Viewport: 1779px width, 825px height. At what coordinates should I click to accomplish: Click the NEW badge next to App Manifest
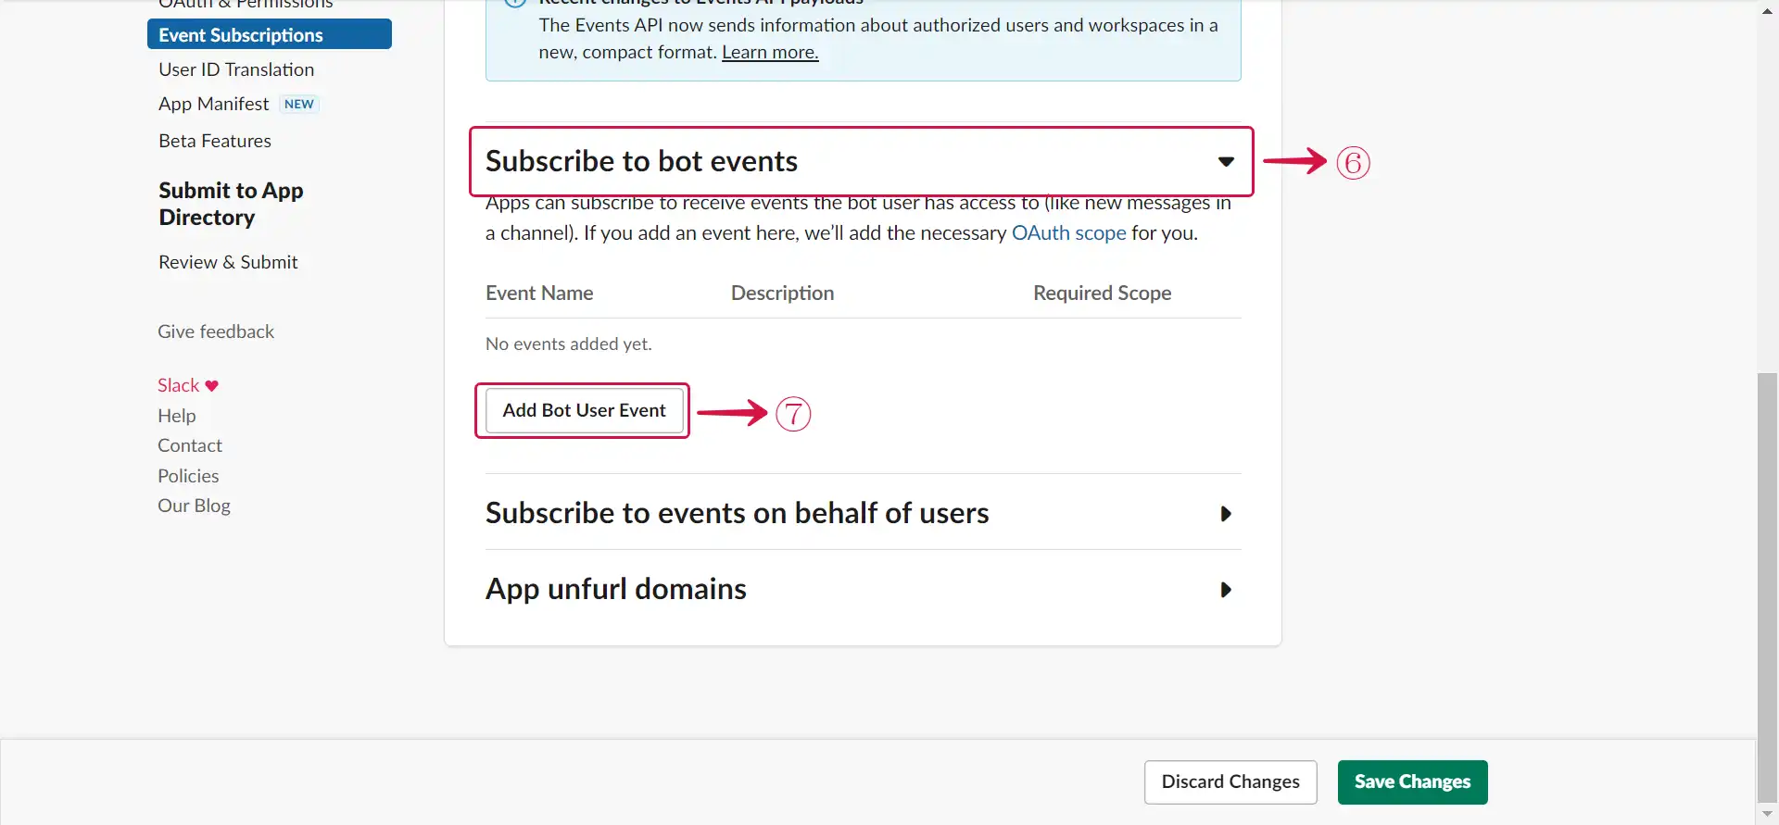[x=299, y=104]
